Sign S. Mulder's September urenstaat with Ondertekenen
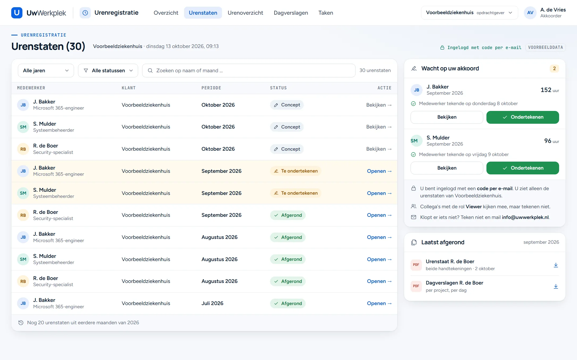The width and height of the screenshot is (577, 360). click(523, 168)
